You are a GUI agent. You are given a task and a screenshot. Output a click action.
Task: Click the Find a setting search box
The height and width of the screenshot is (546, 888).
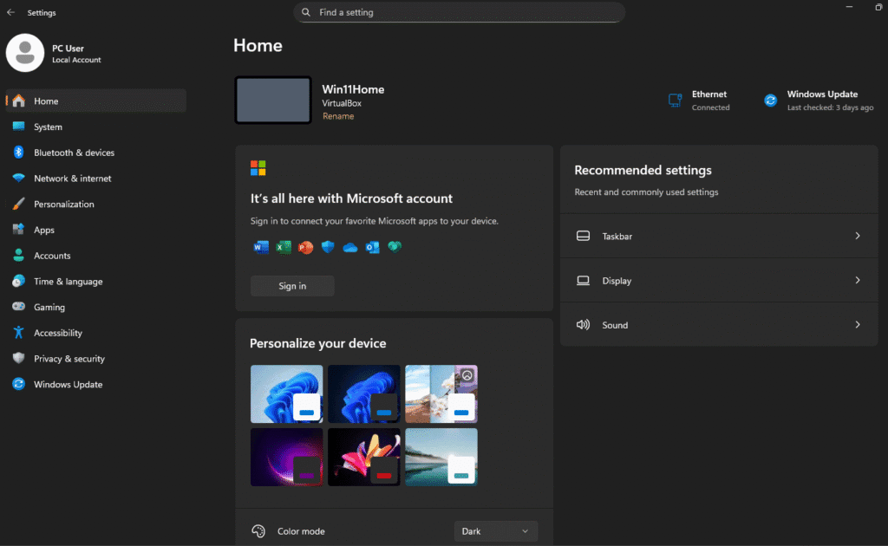459,12
